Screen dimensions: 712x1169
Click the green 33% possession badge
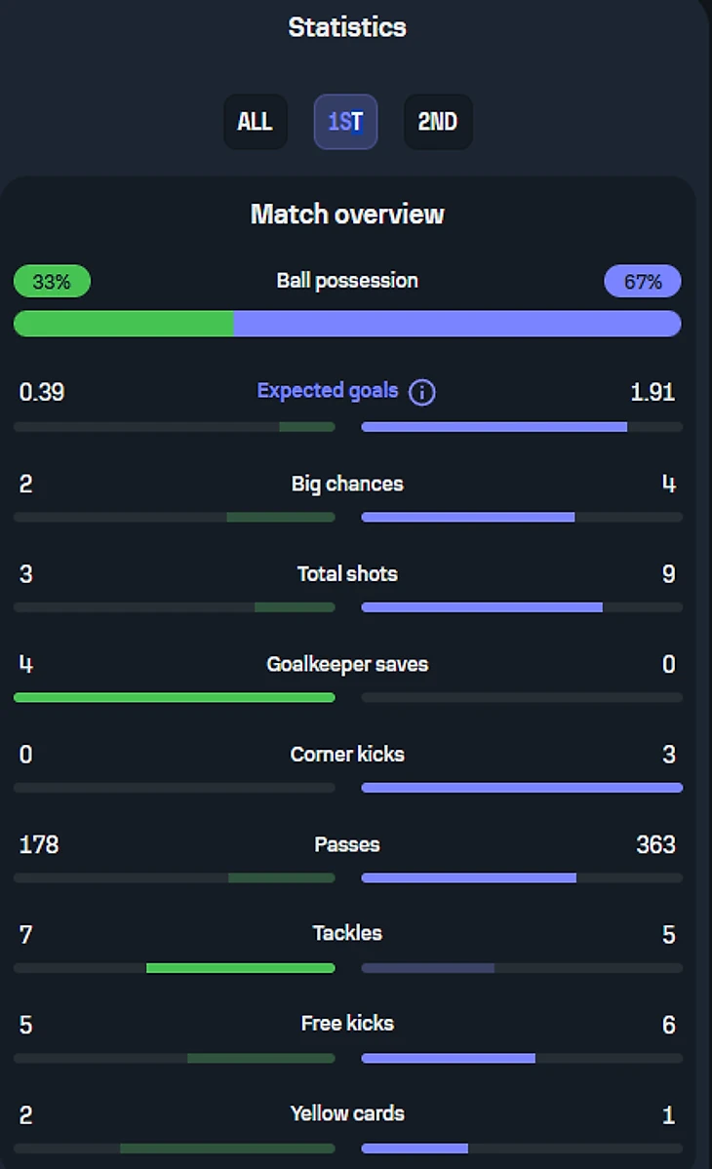click(x=52, y=282)
